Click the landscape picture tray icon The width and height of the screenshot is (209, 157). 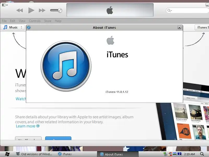click(175, 154)
